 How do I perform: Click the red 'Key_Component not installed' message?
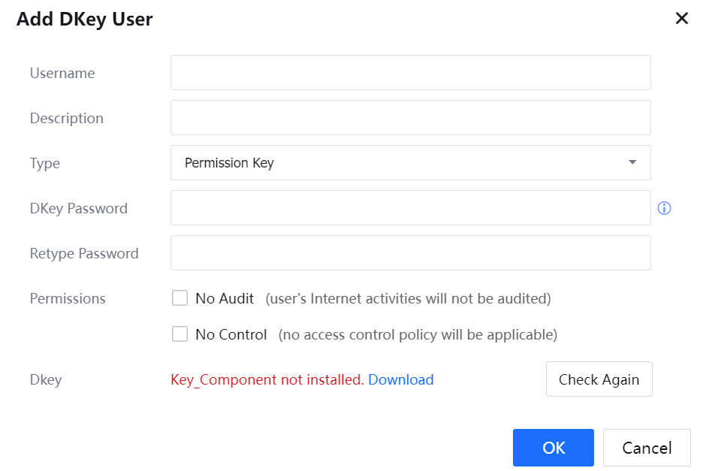click(267, 379)
